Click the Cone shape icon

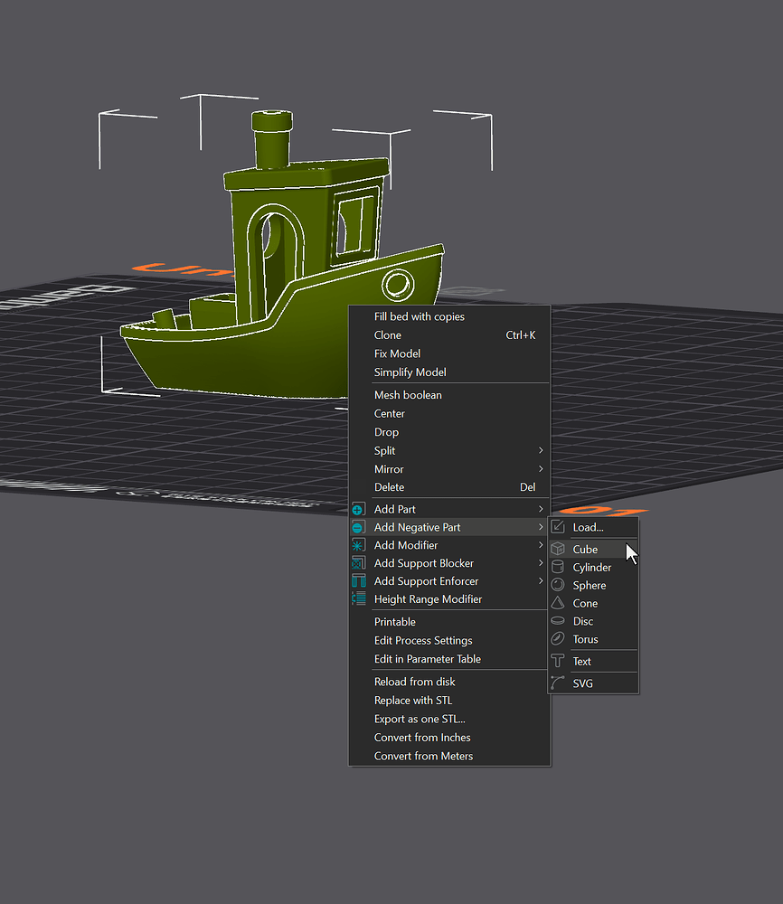coord(558,602)
